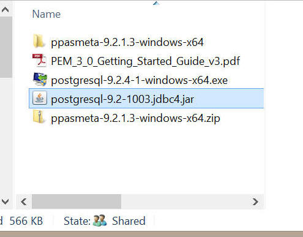Click the postgresql-9.2.4-1 installer exe icon
The image size is (303, 237).
tap(40, 79)
